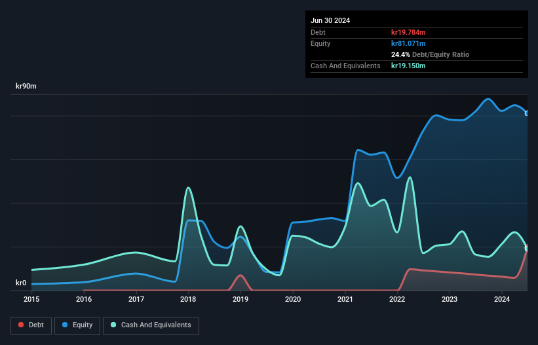Click the Debt row label in tooltip
This screenshot has height=345, width=538.
[318, 32]
